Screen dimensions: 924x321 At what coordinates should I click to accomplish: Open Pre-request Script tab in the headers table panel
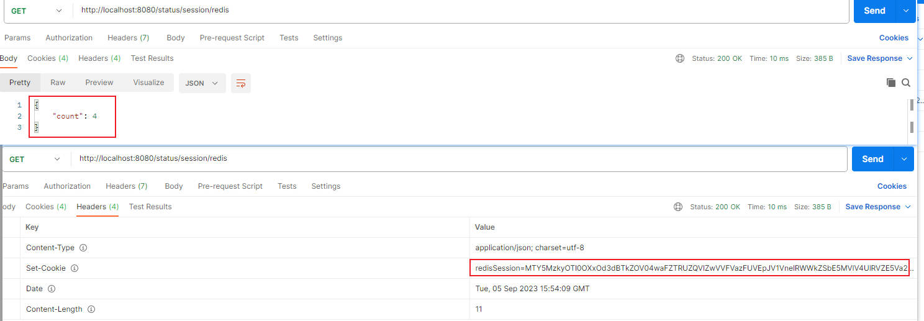230,186
